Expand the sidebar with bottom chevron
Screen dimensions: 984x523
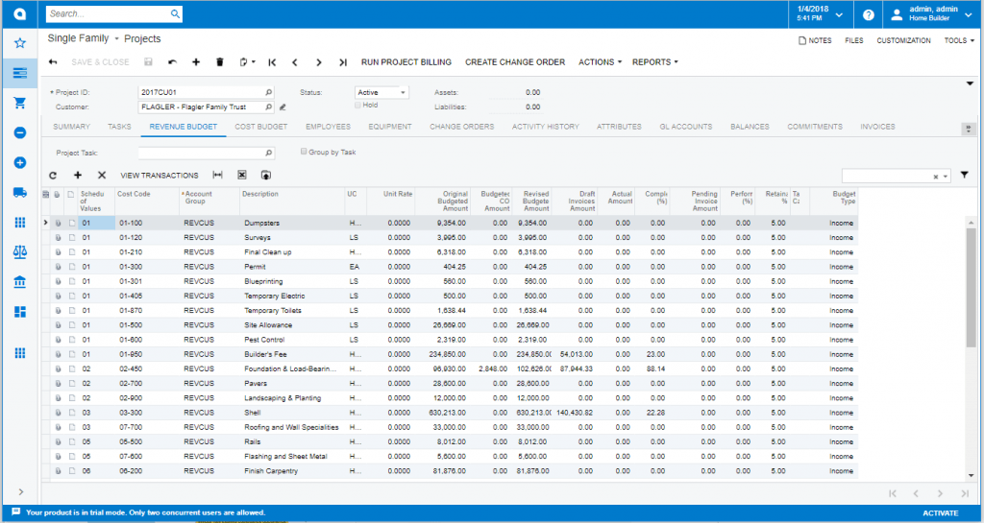(x=20, y=492)
